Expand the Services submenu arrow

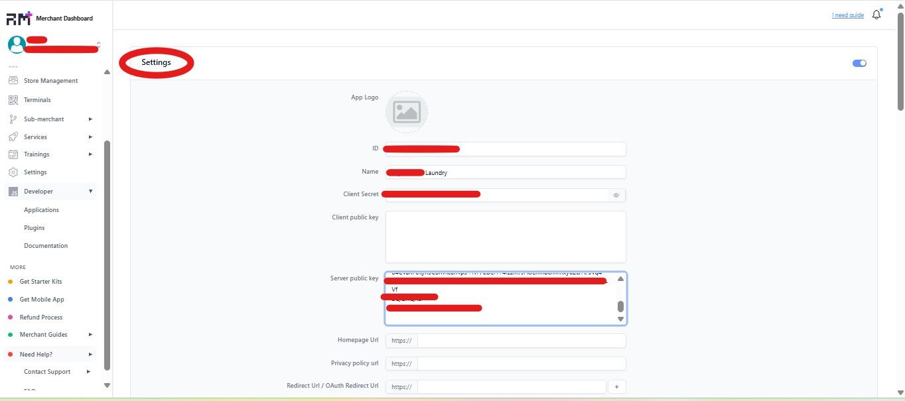tap(90, 137)
